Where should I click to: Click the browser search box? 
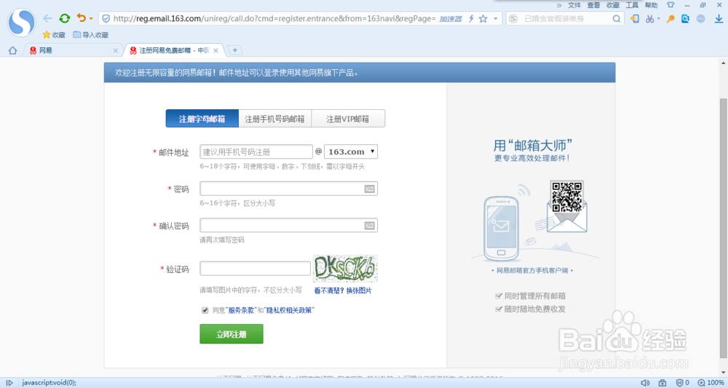tap(566, 19)
